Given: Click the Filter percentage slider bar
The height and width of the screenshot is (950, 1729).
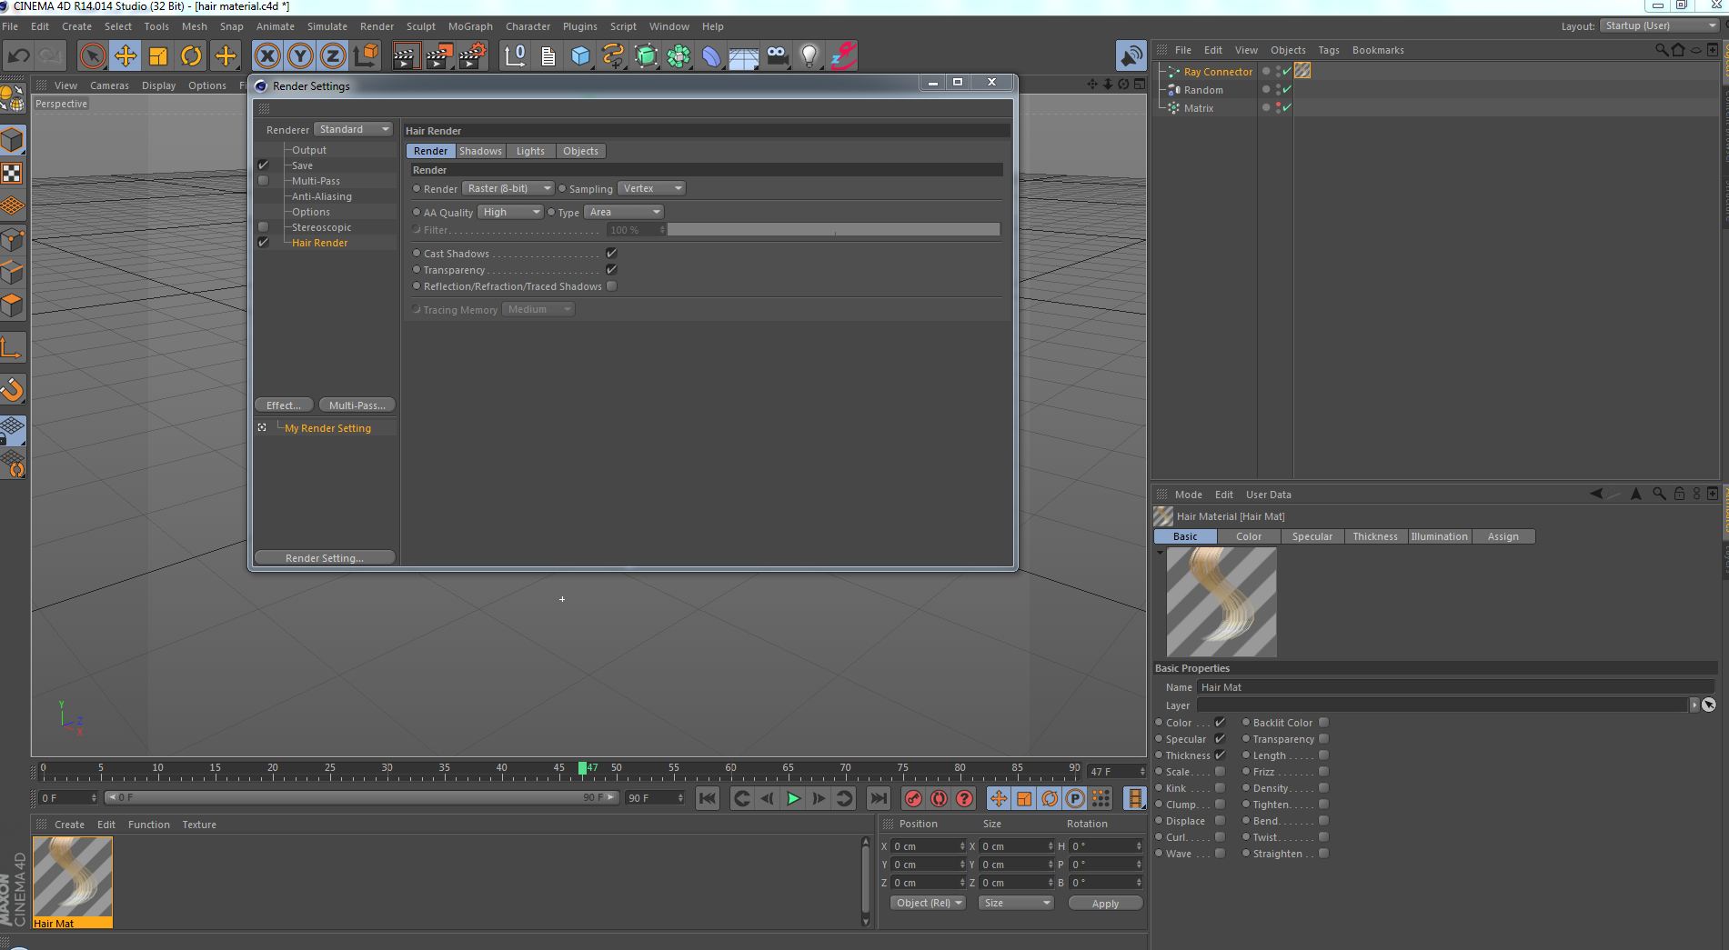Looking at the screenshot, I should point(834,230).
